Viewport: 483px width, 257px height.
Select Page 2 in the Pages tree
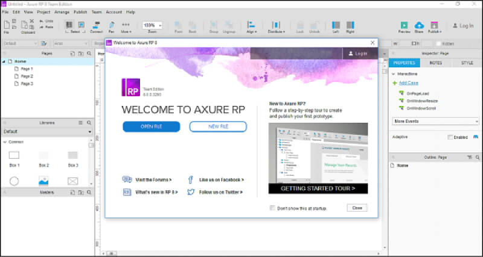point(27,76)
